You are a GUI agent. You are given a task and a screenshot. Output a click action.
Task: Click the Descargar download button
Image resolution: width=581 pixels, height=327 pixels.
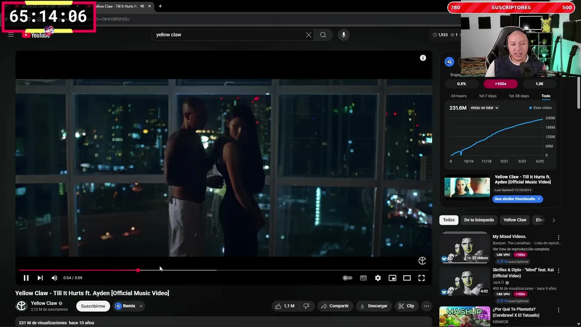point(374,306)
